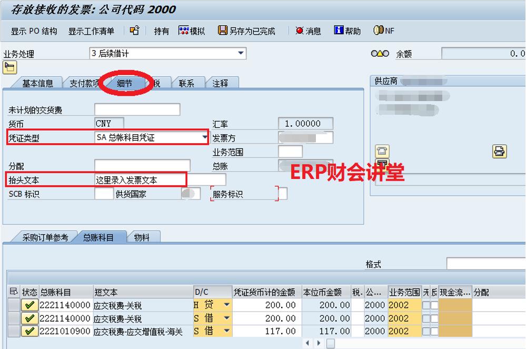Toggle the first checkbox in the 反 column
This screenshot has width=526, height=349.
pyautogui.click(x=434, y=305)
